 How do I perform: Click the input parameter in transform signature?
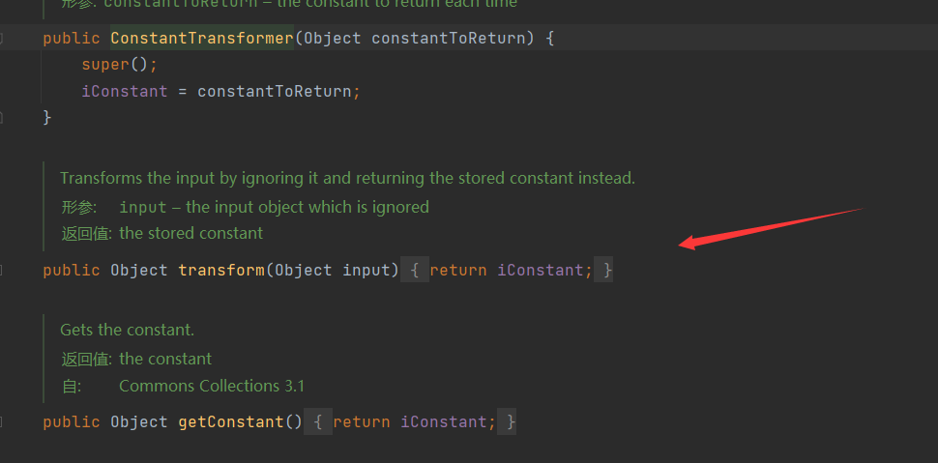pos(366,271)
